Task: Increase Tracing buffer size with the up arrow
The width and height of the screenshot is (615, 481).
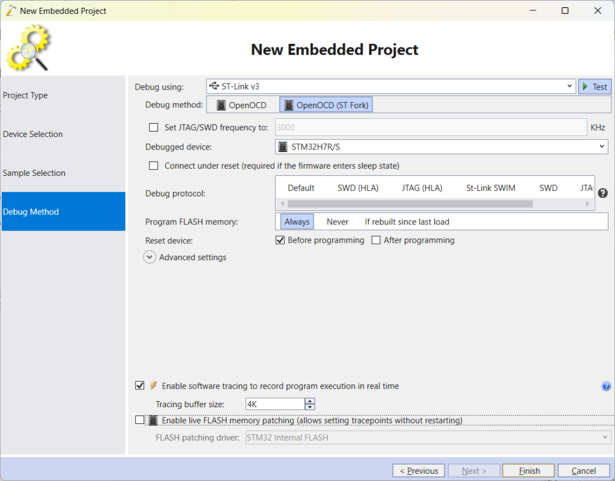Action: (309, 401)
